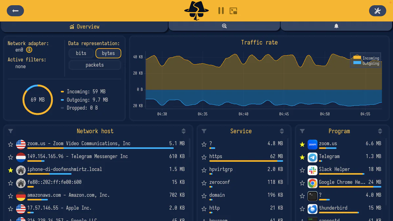Switch to the Inspect magnifier tab

click(x=224, y=26)
